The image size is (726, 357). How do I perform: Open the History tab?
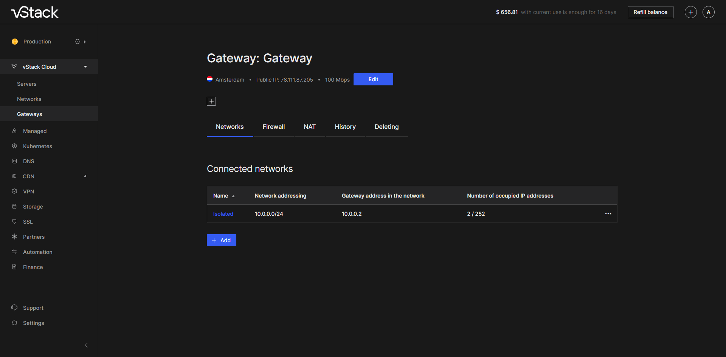click(x=345, y=127)
